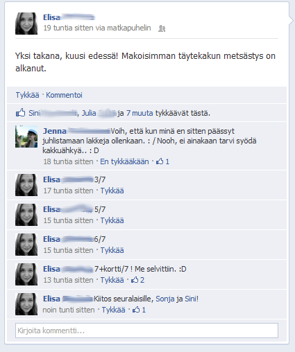Click Kommentoi to comment on the post
The image size is (295, 352).
64,95
